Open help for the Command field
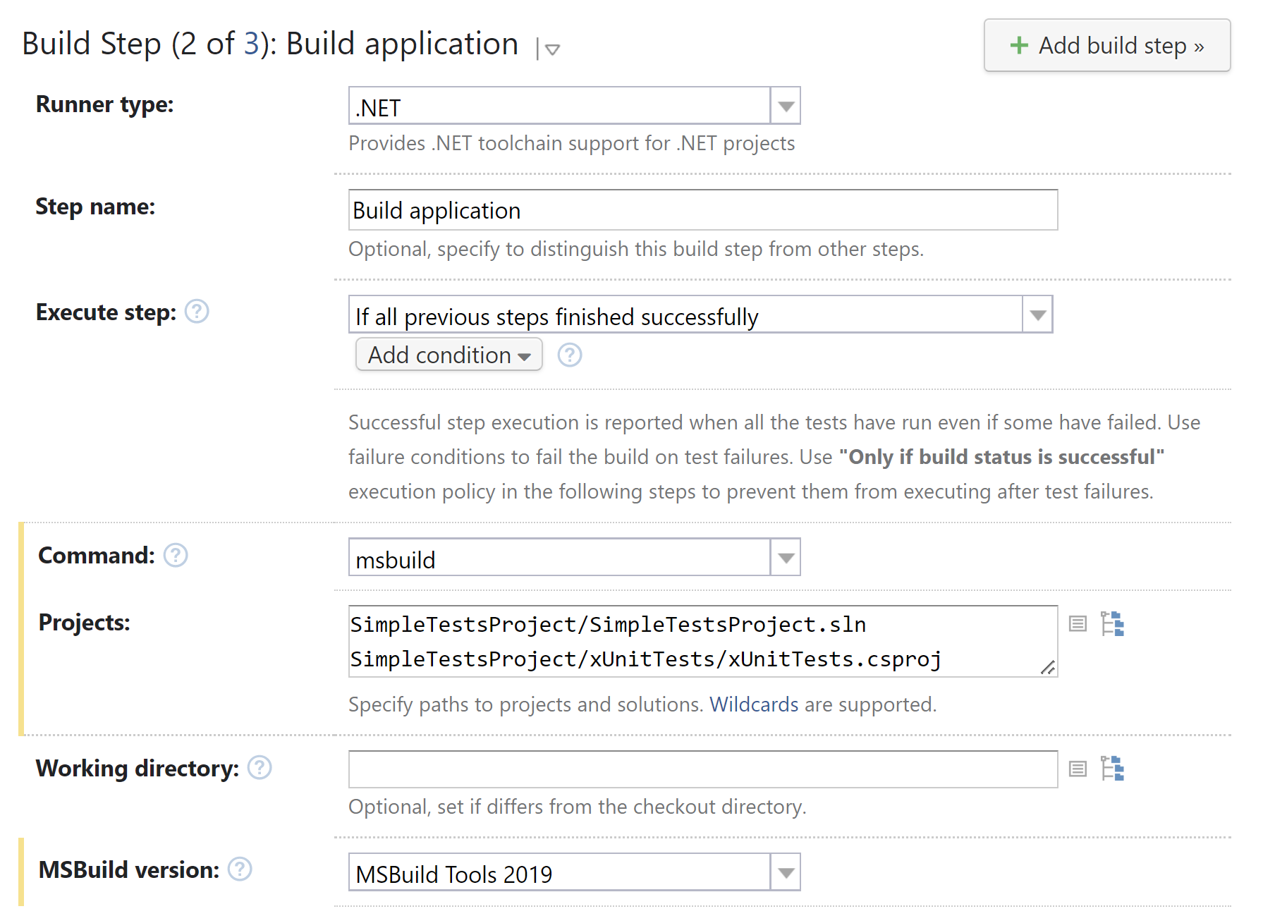Viewport: 1263px width, 916px height. (176, 555)
